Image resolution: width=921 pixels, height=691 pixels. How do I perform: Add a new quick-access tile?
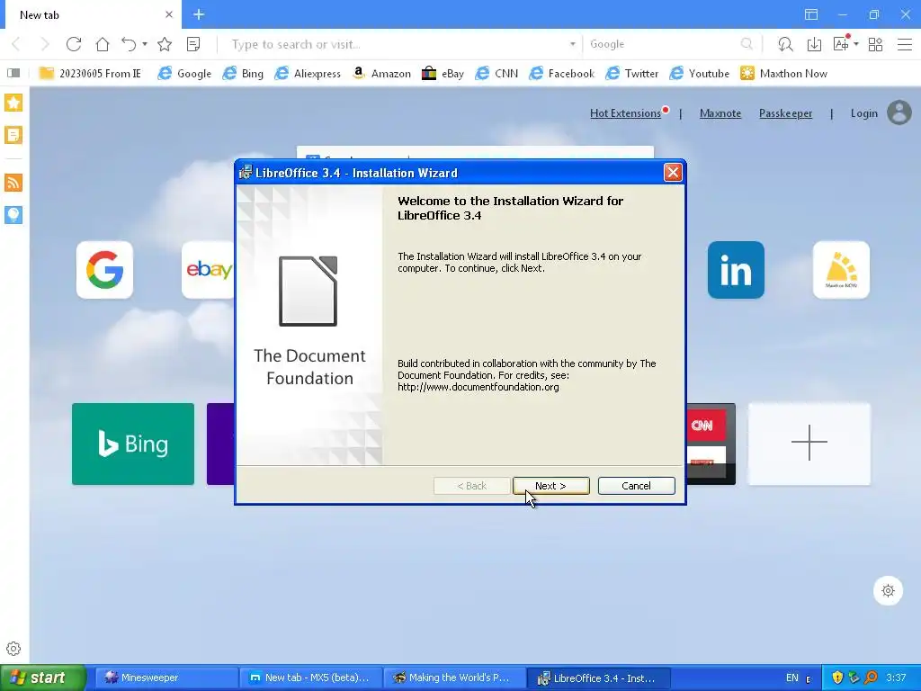(x=809, y=444)
